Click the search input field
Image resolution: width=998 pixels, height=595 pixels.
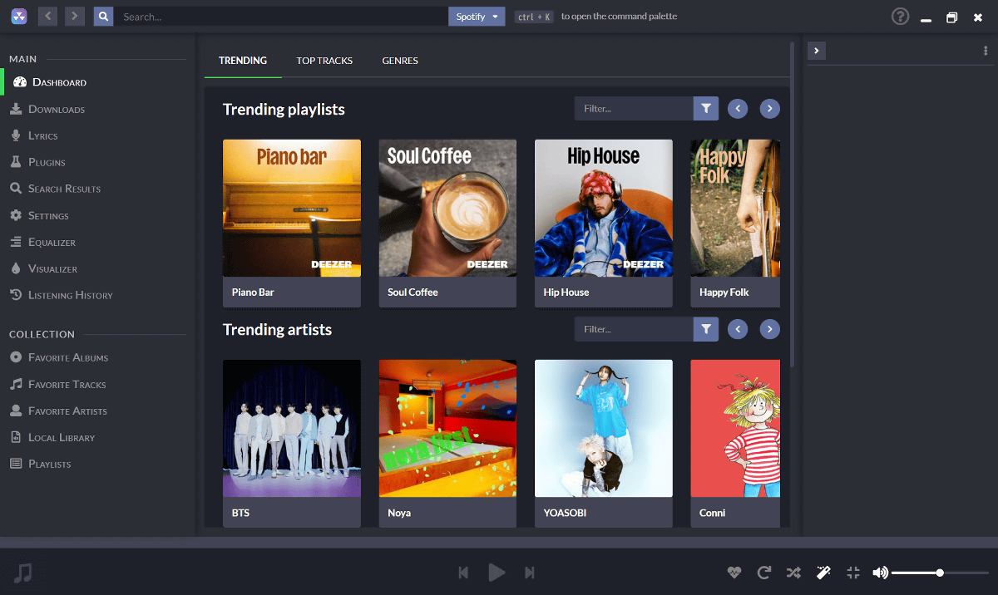[281, 17]
